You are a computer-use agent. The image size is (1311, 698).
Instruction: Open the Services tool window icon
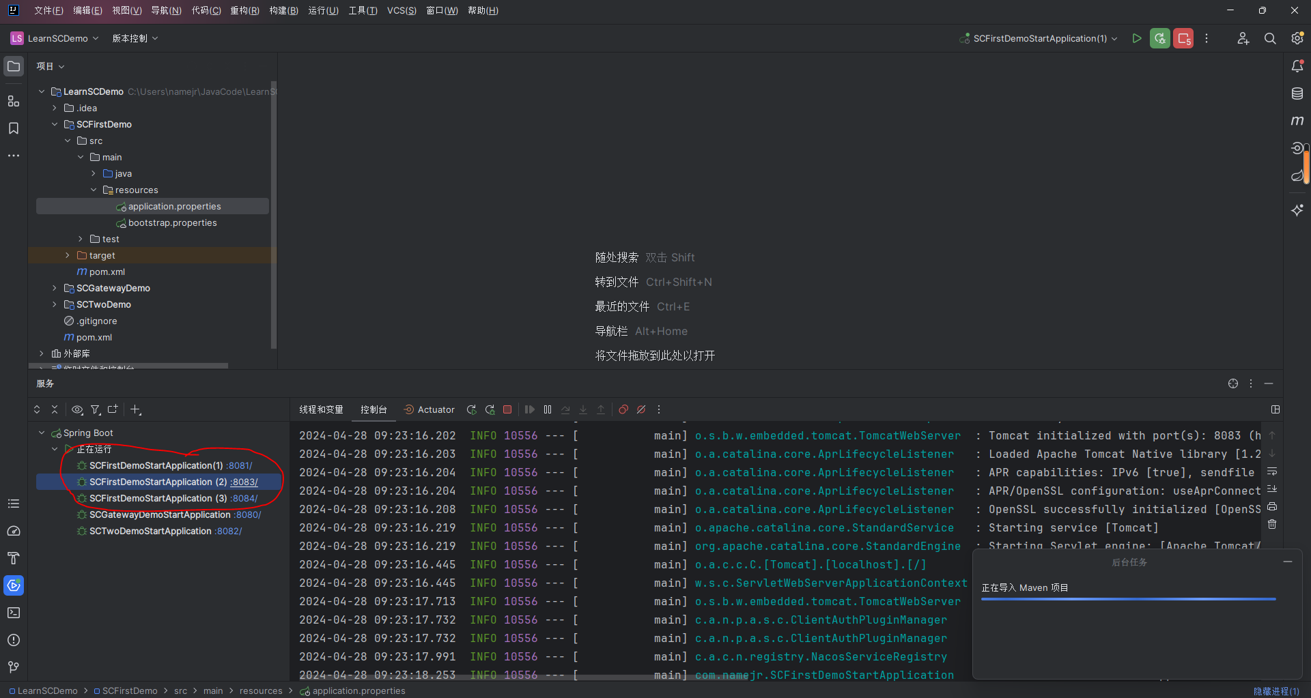coord(14,585)
